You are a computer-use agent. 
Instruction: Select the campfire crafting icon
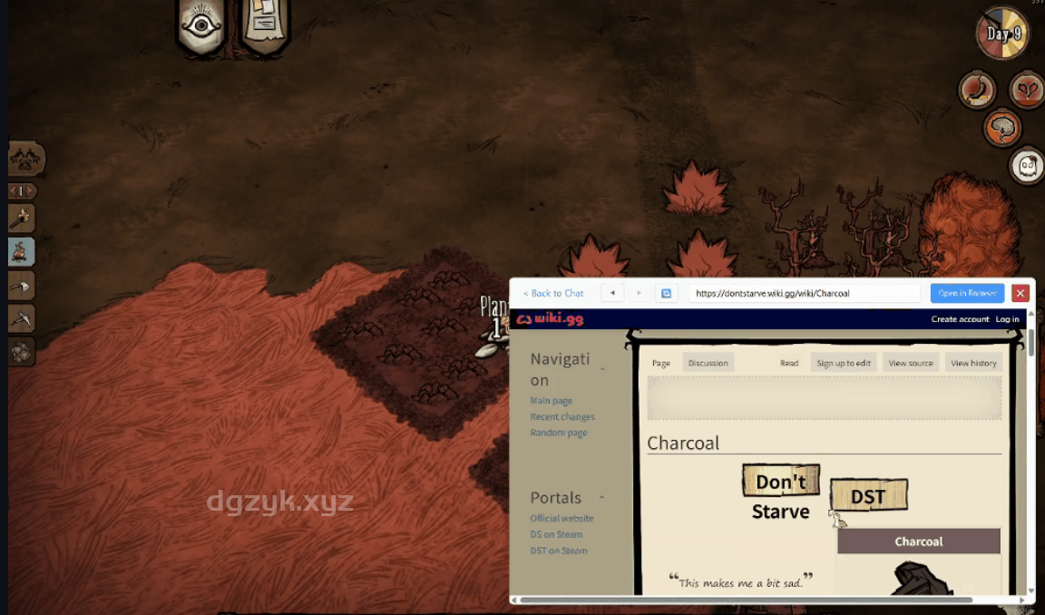21,251
